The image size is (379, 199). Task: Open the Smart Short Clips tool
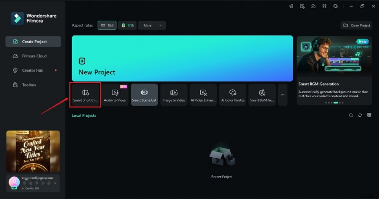point(85,95)
